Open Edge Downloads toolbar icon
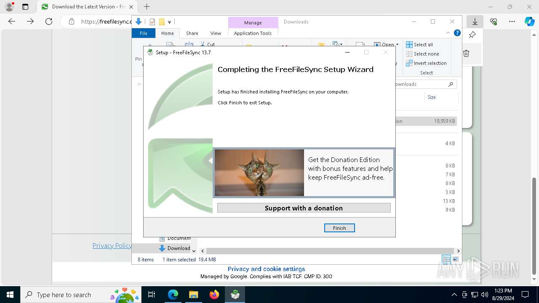 pyautogui.click(x=475, y=21)
